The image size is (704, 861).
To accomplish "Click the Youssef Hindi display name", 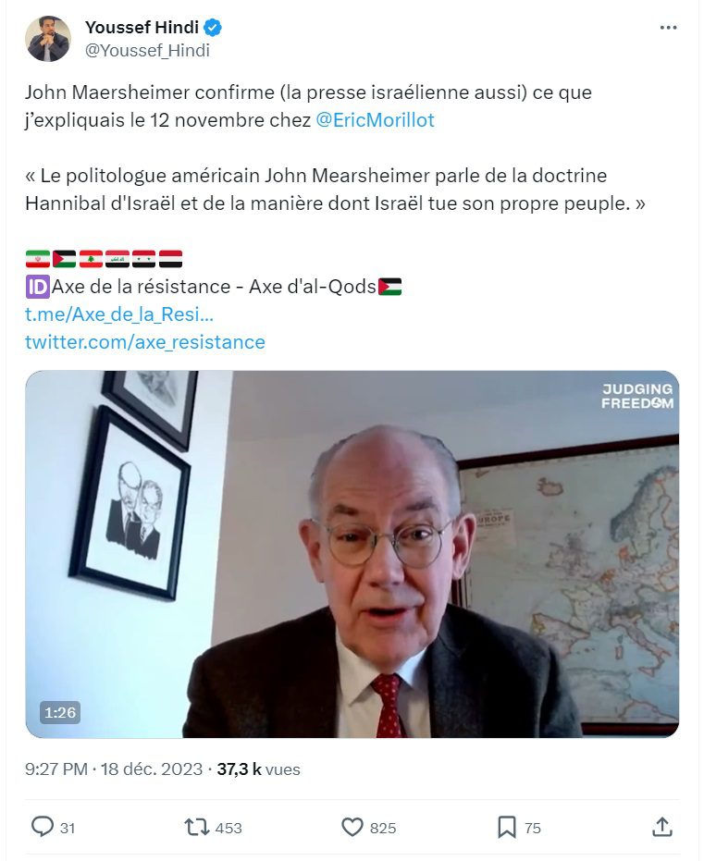I will point(142,27).
